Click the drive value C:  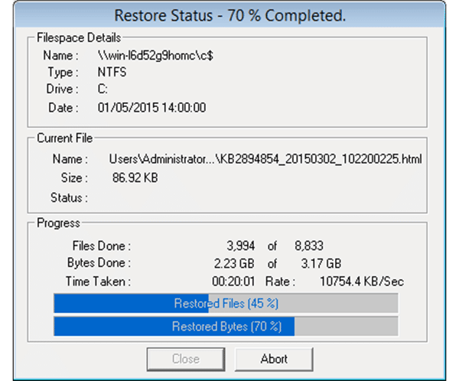103,89
